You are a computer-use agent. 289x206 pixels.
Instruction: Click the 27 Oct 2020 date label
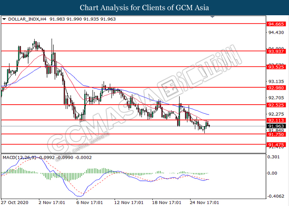click(15, 203)
